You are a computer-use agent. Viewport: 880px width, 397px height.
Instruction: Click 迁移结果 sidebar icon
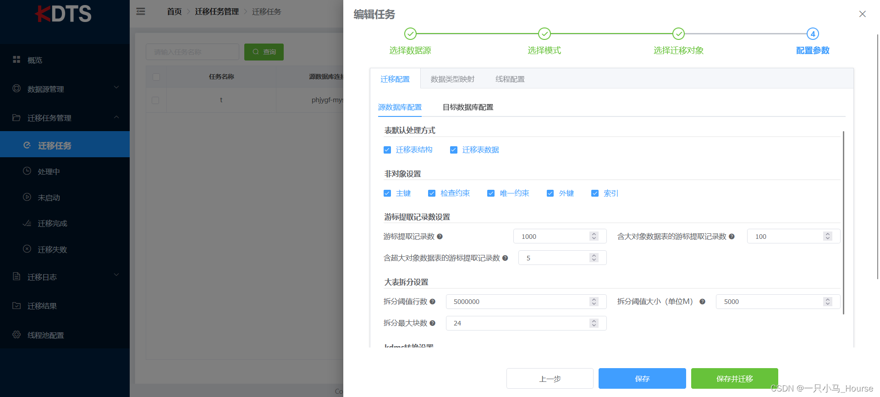[x=16, y=305]
